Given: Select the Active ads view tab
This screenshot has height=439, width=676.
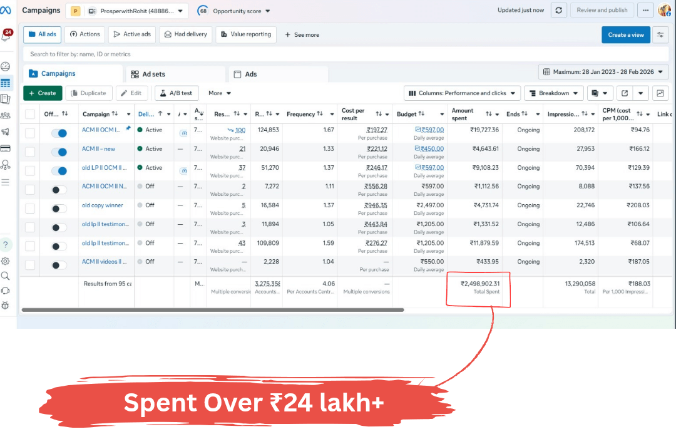Looking at the screenshot, I should [x=132, y=34].
